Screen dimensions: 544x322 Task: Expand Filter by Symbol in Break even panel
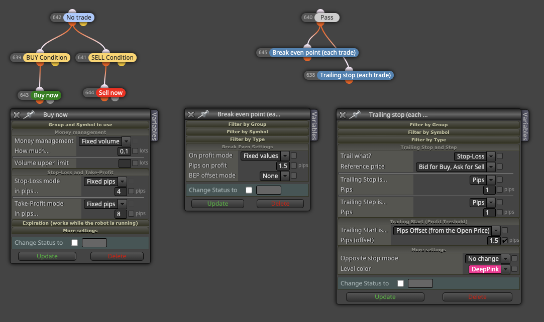pos(247,132)
